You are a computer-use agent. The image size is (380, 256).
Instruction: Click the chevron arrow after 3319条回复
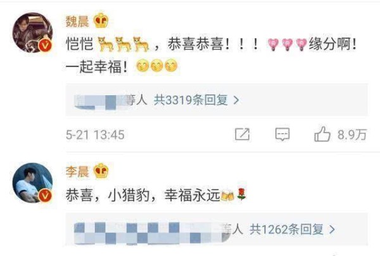click(x=236, y=100)
